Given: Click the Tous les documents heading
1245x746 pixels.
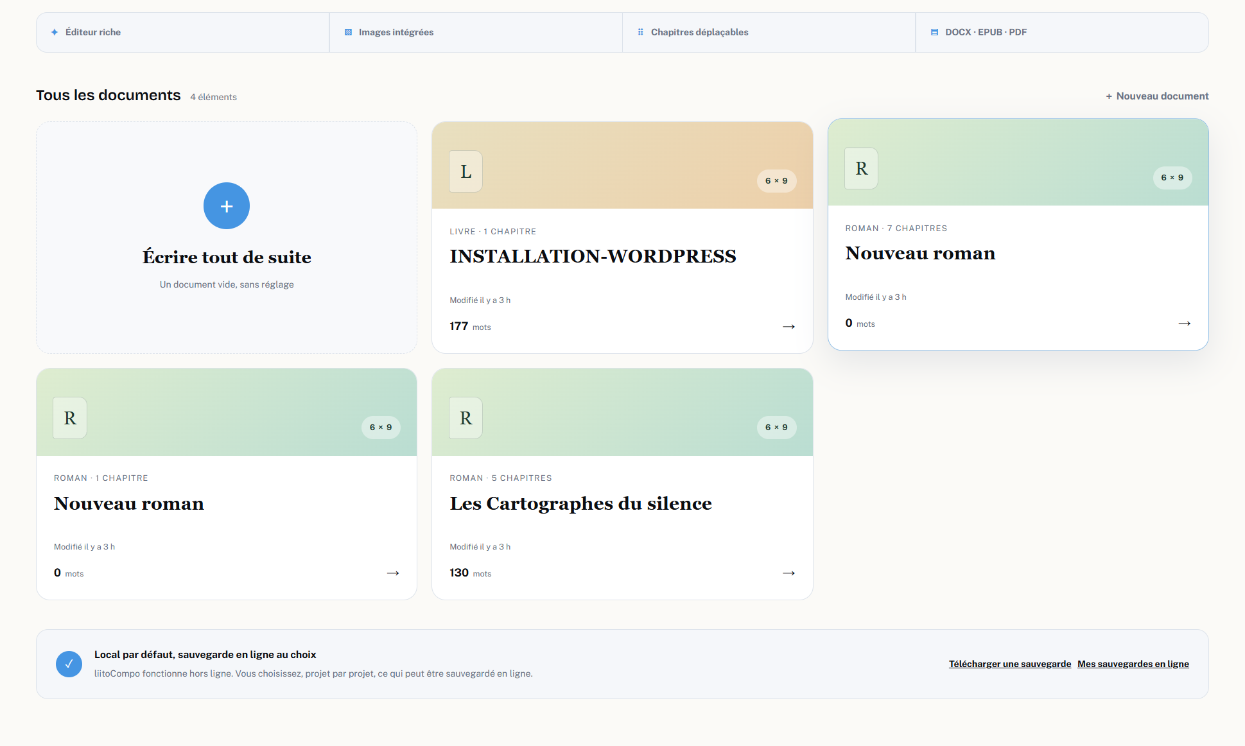Looking at the screenshot, I should coord(109,95).
